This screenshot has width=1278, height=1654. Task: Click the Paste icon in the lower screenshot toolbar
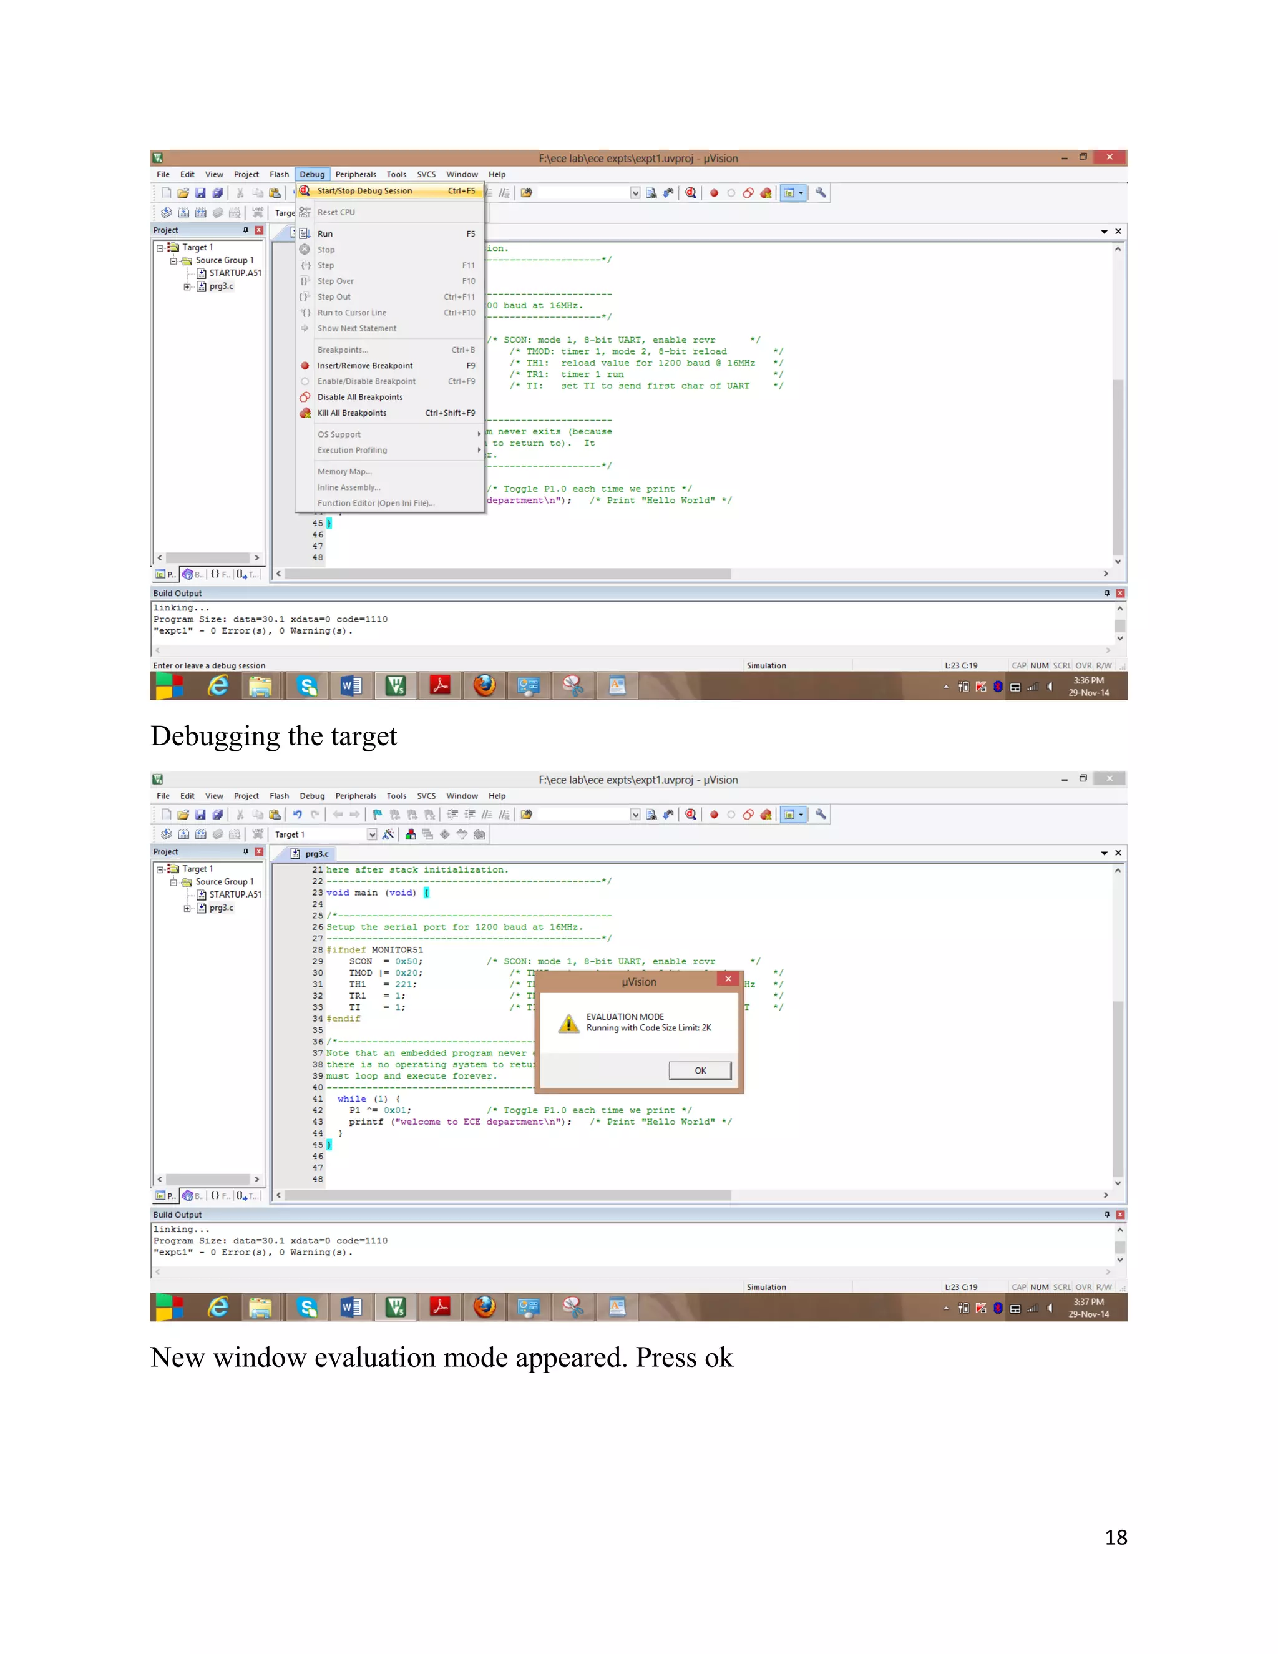click(275, 814)
